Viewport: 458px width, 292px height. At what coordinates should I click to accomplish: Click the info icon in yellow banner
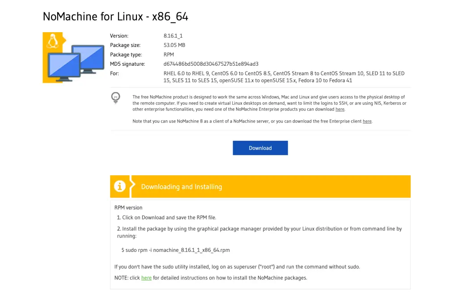tap(120, 186)
